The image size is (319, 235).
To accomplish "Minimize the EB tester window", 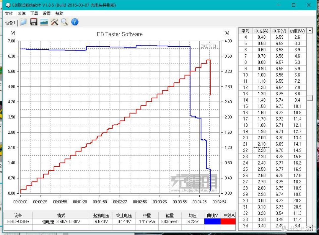I will point(279,5).
